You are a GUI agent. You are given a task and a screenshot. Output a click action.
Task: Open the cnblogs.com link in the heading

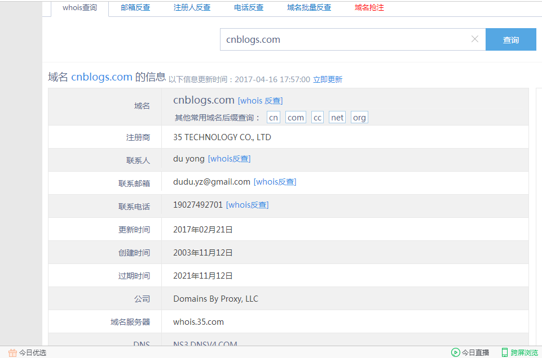[x=102, y=77]
